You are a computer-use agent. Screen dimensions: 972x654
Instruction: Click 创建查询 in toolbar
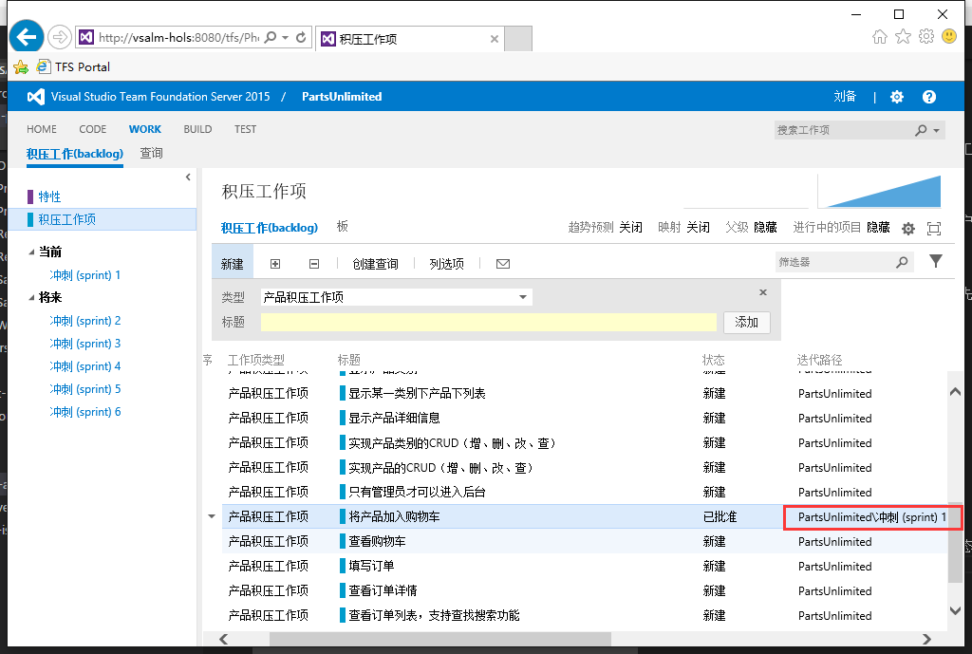coord(375,264)
